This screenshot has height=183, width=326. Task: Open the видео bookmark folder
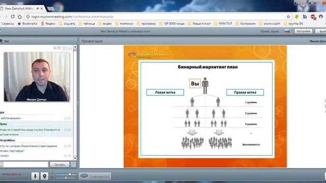(x=105, y=24)
